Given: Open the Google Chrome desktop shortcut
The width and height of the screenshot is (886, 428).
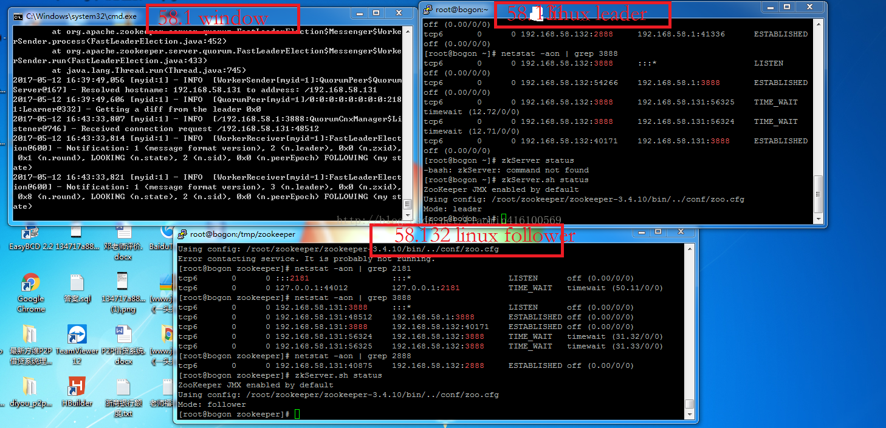Looking at the screenshot, I should point(30,293).
